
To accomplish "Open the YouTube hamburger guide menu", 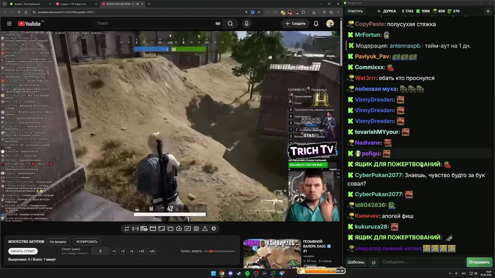I will 9,24.
